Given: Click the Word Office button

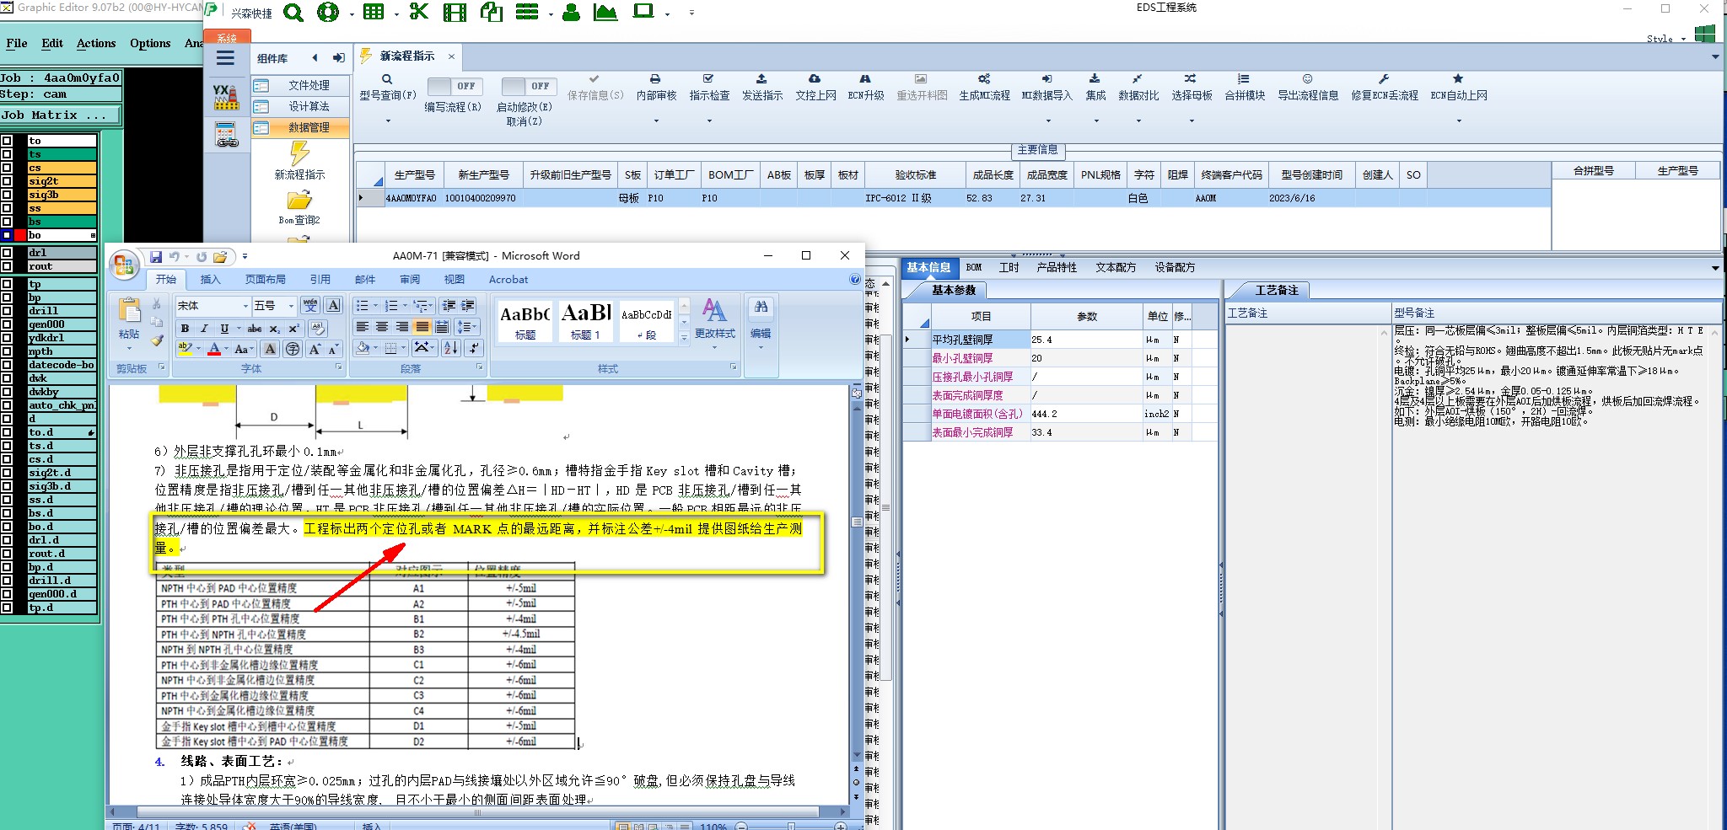Looking at the screenshot, I should [124, 265].
